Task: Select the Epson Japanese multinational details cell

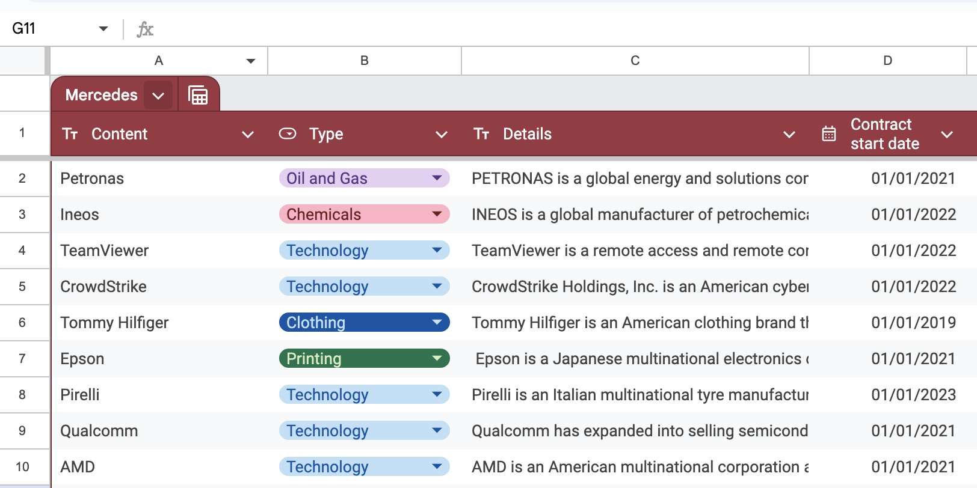Action: click(635, 359)
